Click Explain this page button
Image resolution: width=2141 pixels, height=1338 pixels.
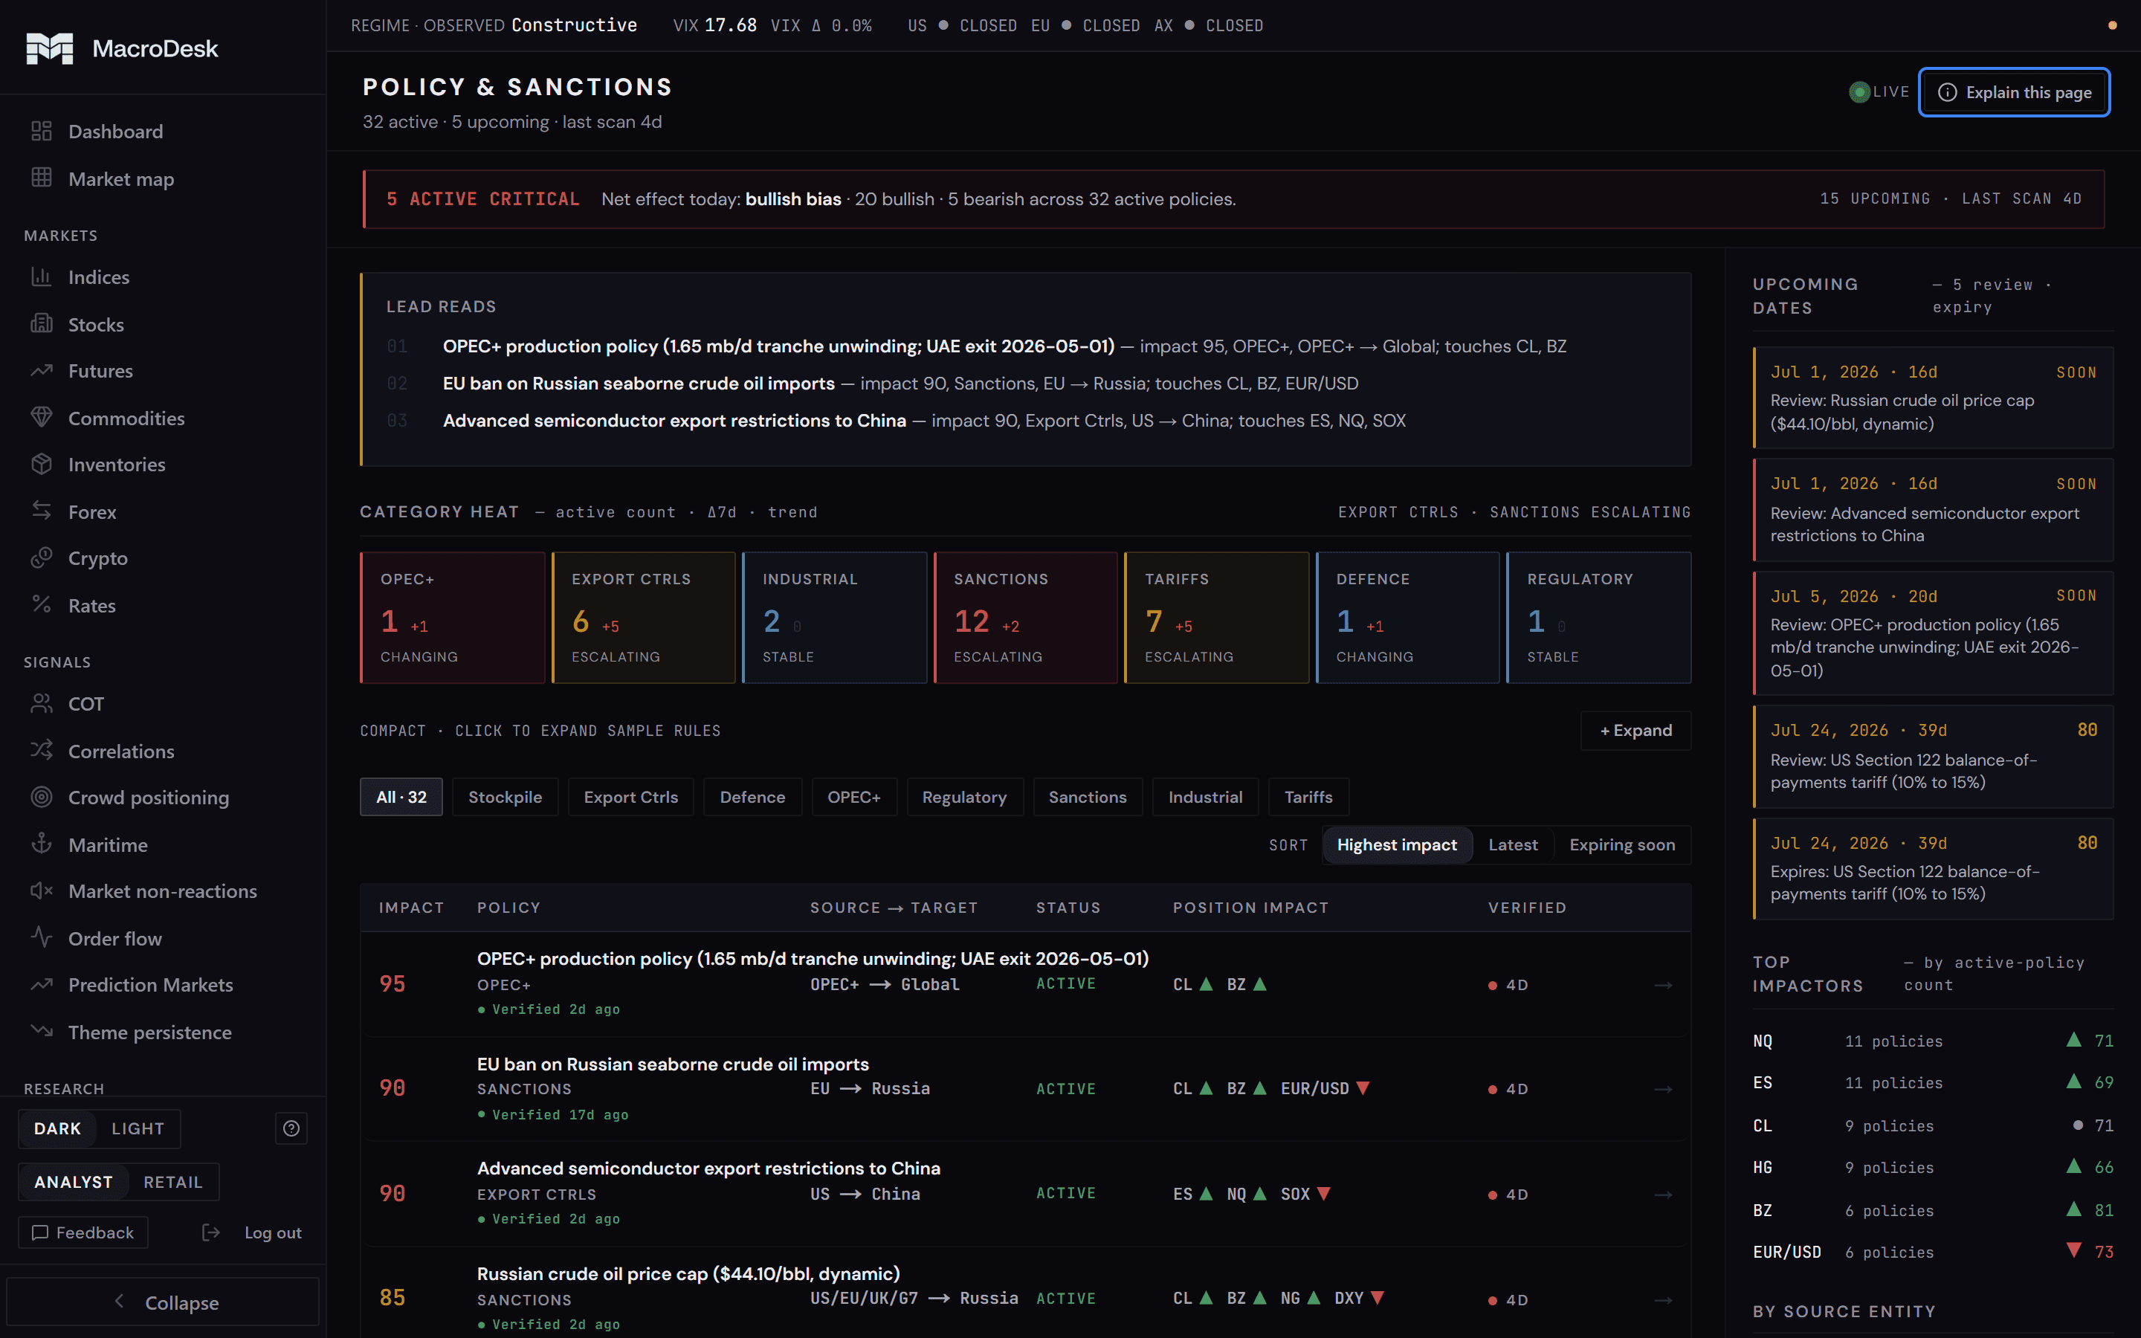pyautogui.click(x=2014, y=92)
